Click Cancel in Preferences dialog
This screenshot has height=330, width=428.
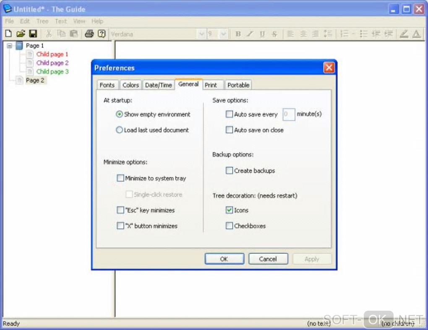click(x=268, y=259)
